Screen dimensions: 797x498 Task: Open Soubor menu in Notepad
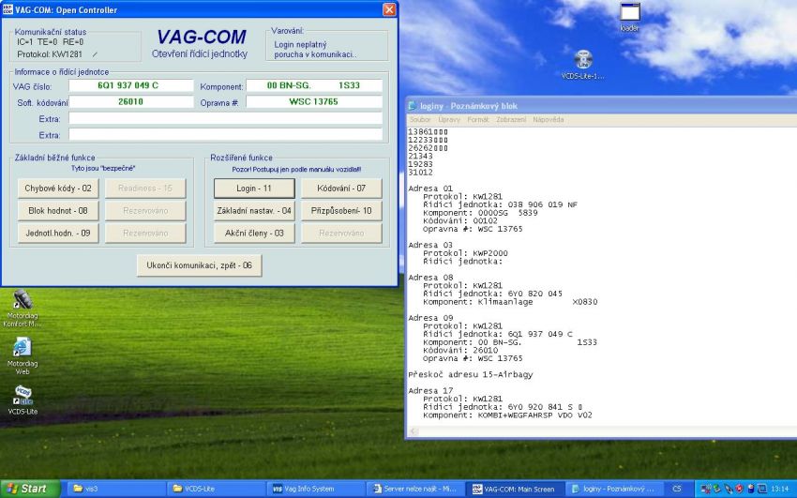(x=419, y=120)
